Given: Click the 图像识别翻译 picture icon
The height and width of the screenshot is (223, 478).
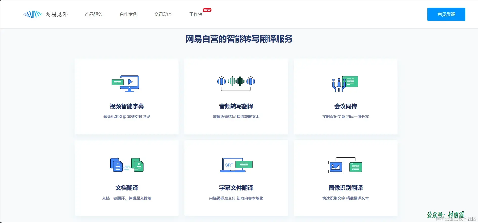Looking at the screenshot, I should [x=345, y=165].
